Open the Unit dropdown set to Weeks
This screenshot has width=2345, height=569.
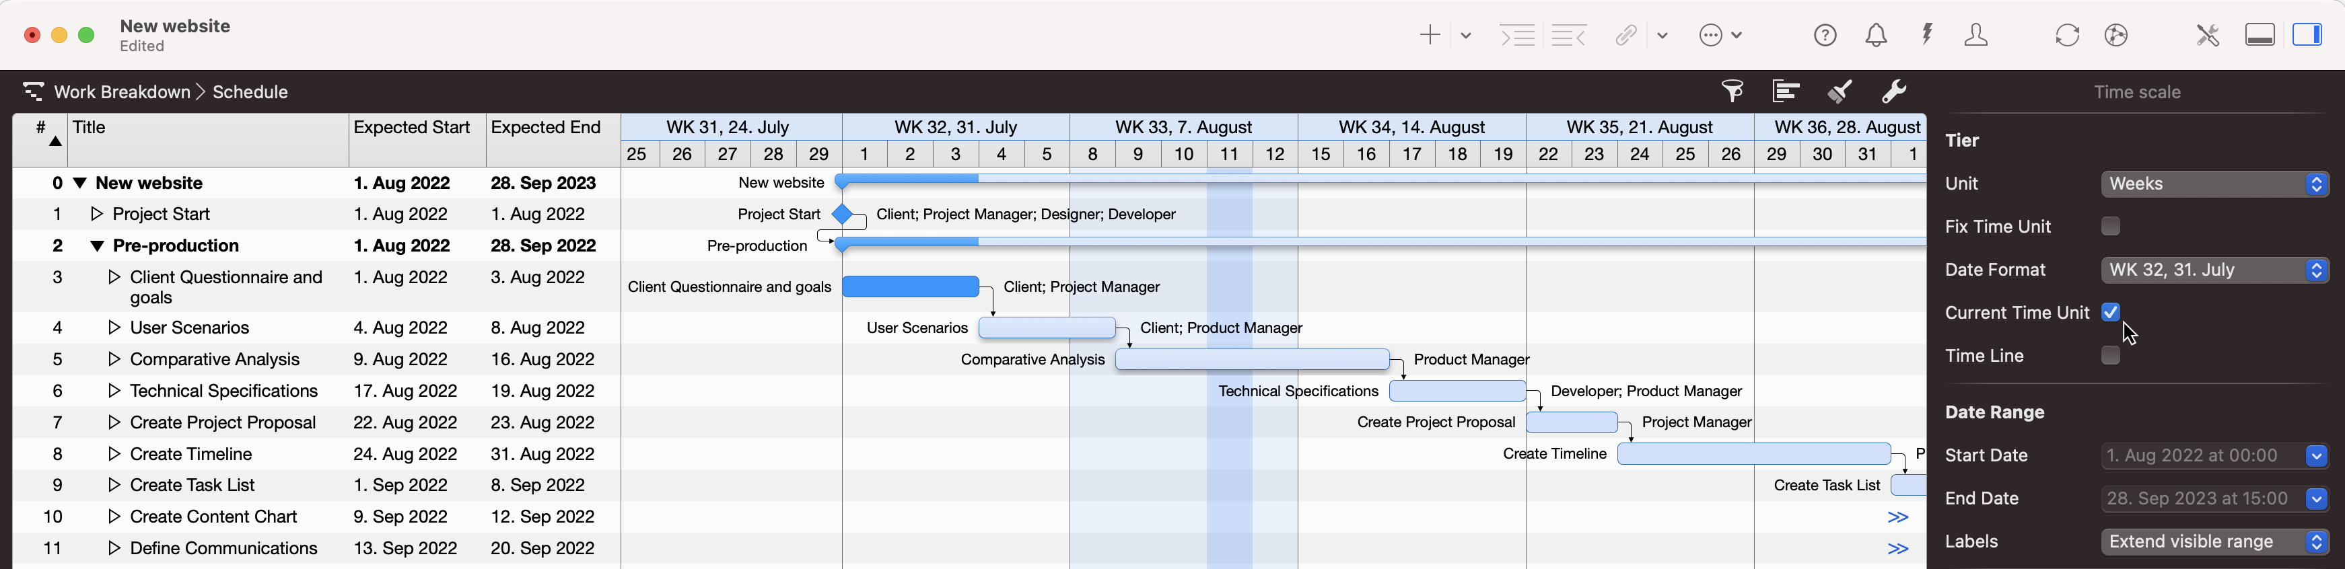pos(2214,184)
